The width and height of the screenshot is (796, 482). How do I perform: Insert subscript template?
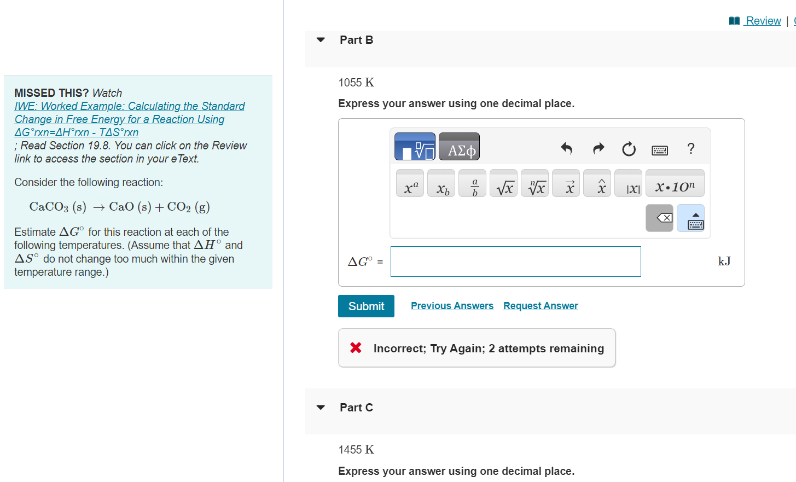[x=441, y=183]
